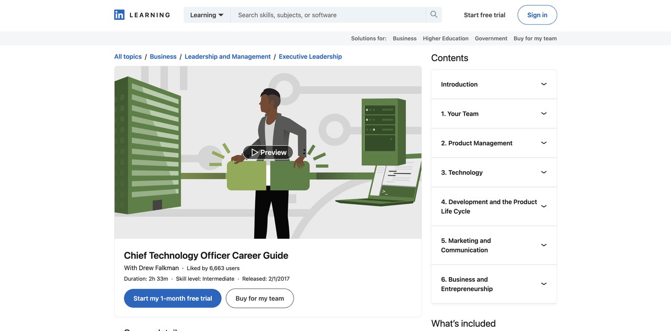The height and width of the screenshot is (331, 671).
Task: Open the Learning dropdown selector
Action: pos(207,15)
